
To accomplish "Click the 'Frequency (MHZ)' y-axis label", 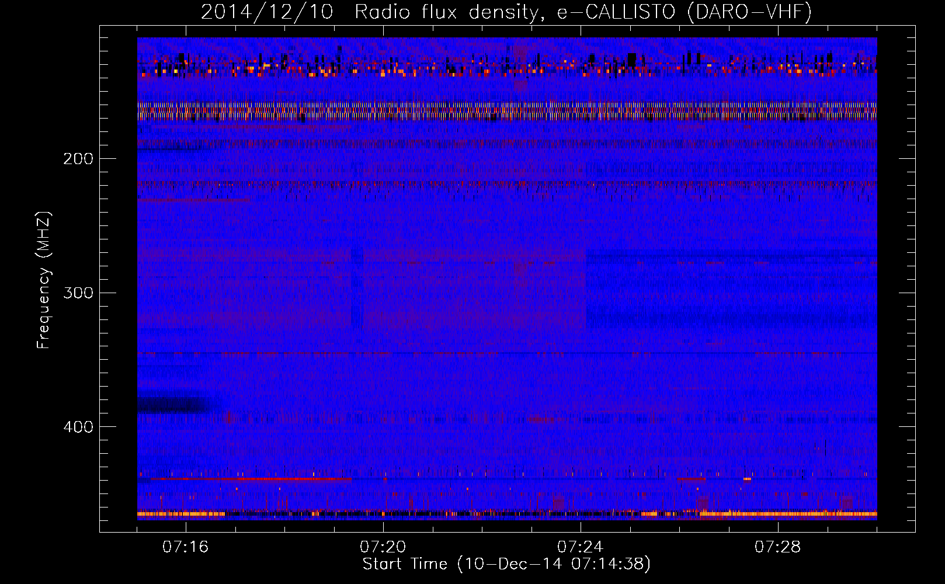I will (44, 280).
